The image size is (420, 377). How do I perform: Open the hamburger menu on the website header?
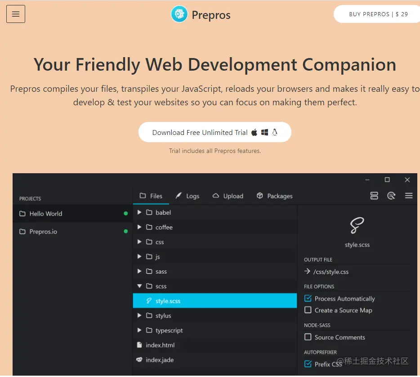pos(16,14)
